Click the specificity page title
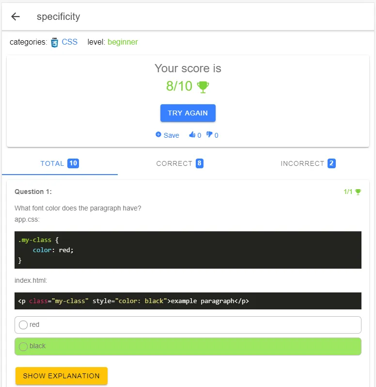 click(x=59, y=16)
